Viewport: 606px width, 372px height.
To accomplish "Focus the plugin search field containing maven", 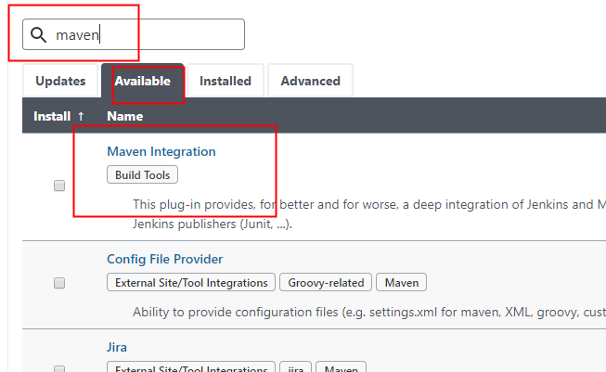I will point(134,34).
